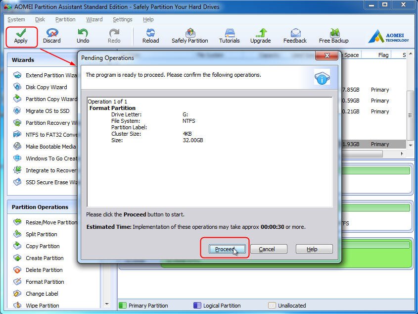The height and width of the screenshot is (314, 418).
Task: Click the Help button in dialog
Action: pyautogui.click(x=314, y=249)
